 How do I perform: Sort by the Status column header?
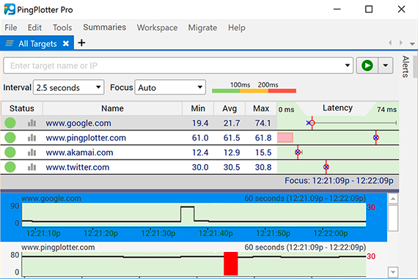(21, 108)
